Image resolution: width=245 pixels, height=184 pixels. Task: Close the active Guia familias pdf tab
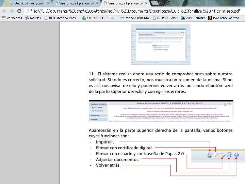(x=146, y=3)
